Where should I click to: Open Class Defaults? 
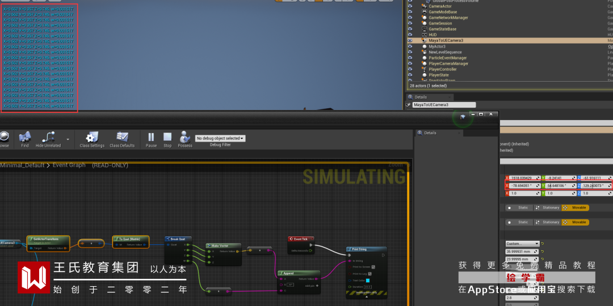click(122, 139)
